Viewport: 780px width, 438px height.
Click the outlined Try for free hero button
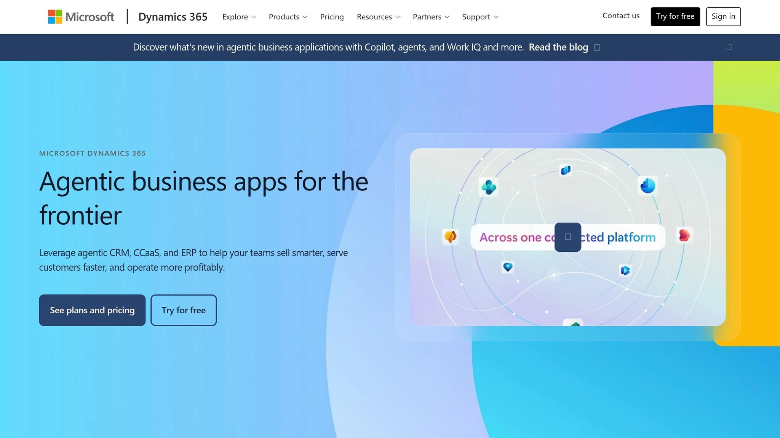point(184,310)
